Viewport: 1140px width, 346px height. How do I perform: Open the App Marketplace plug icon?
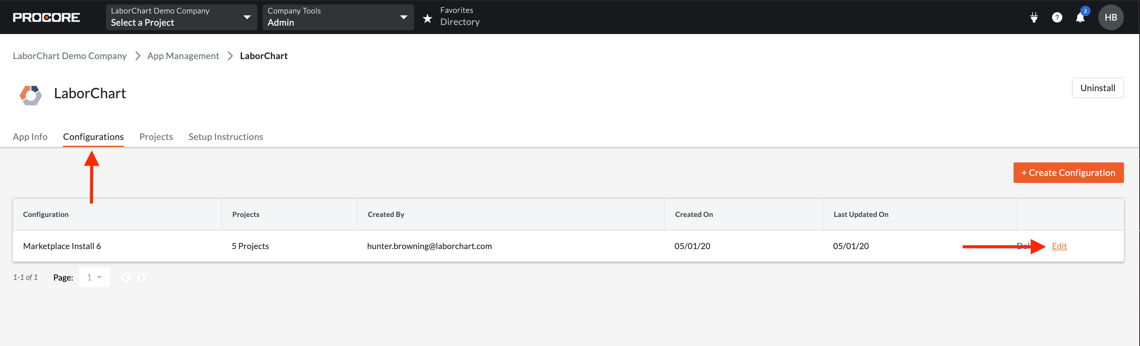[1034, 17]
